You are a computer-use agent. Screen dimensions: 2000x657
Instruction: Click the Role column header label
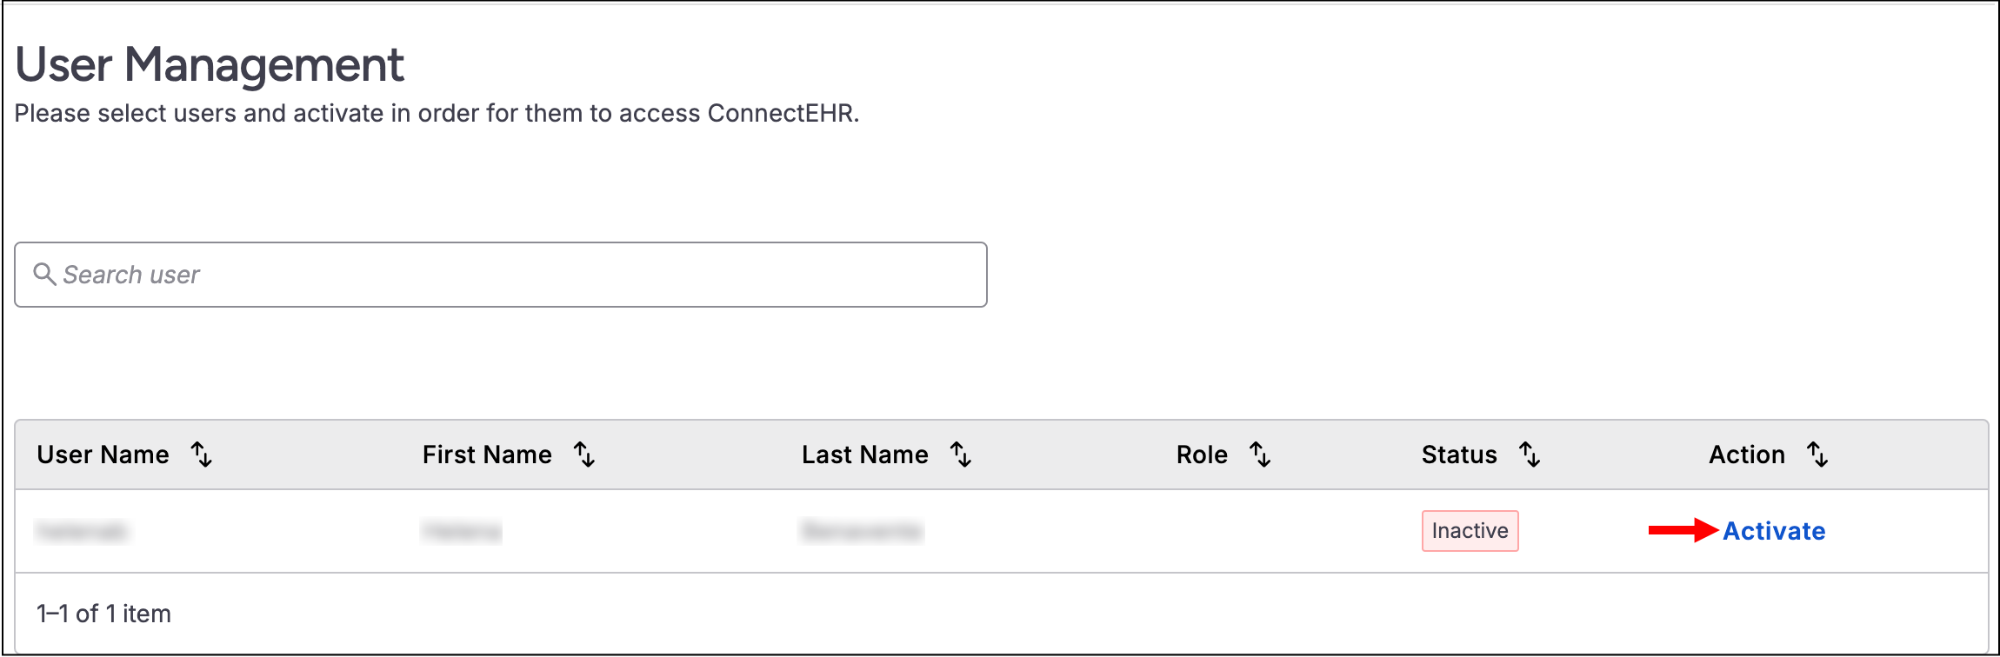1202,455
